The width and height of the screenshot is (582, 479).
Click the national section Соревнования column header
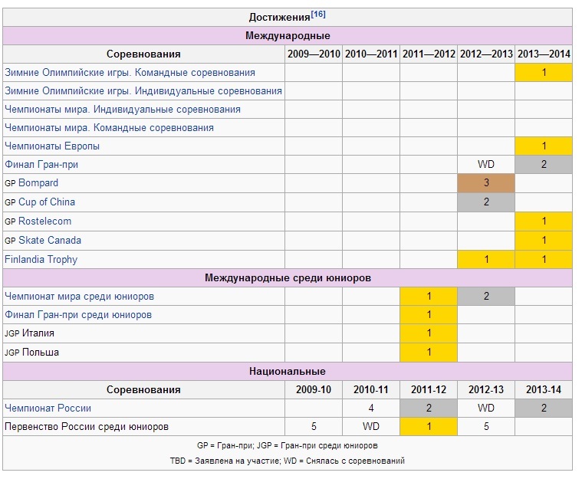tap(143, 389)
